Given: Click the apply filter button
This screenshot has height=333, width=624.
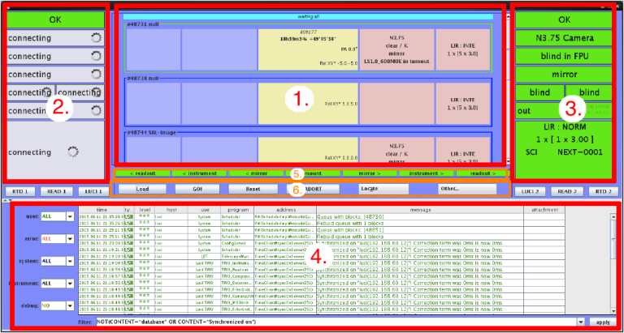Looking at the screenshot, I should point(603,322).
